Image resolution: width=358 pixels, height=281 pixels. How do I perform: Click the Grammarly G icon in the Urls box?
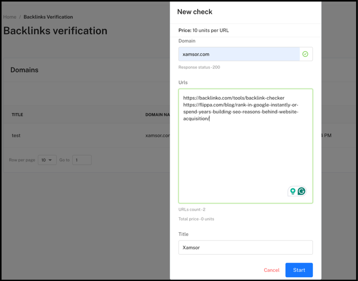pyautogui.click(x=302, y=191)
